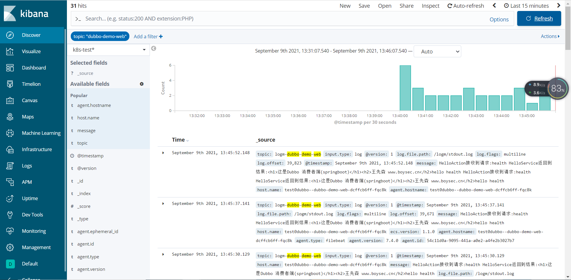Open the filter Actions menu
Screen dimensions: 571x280
coord(550,36)
